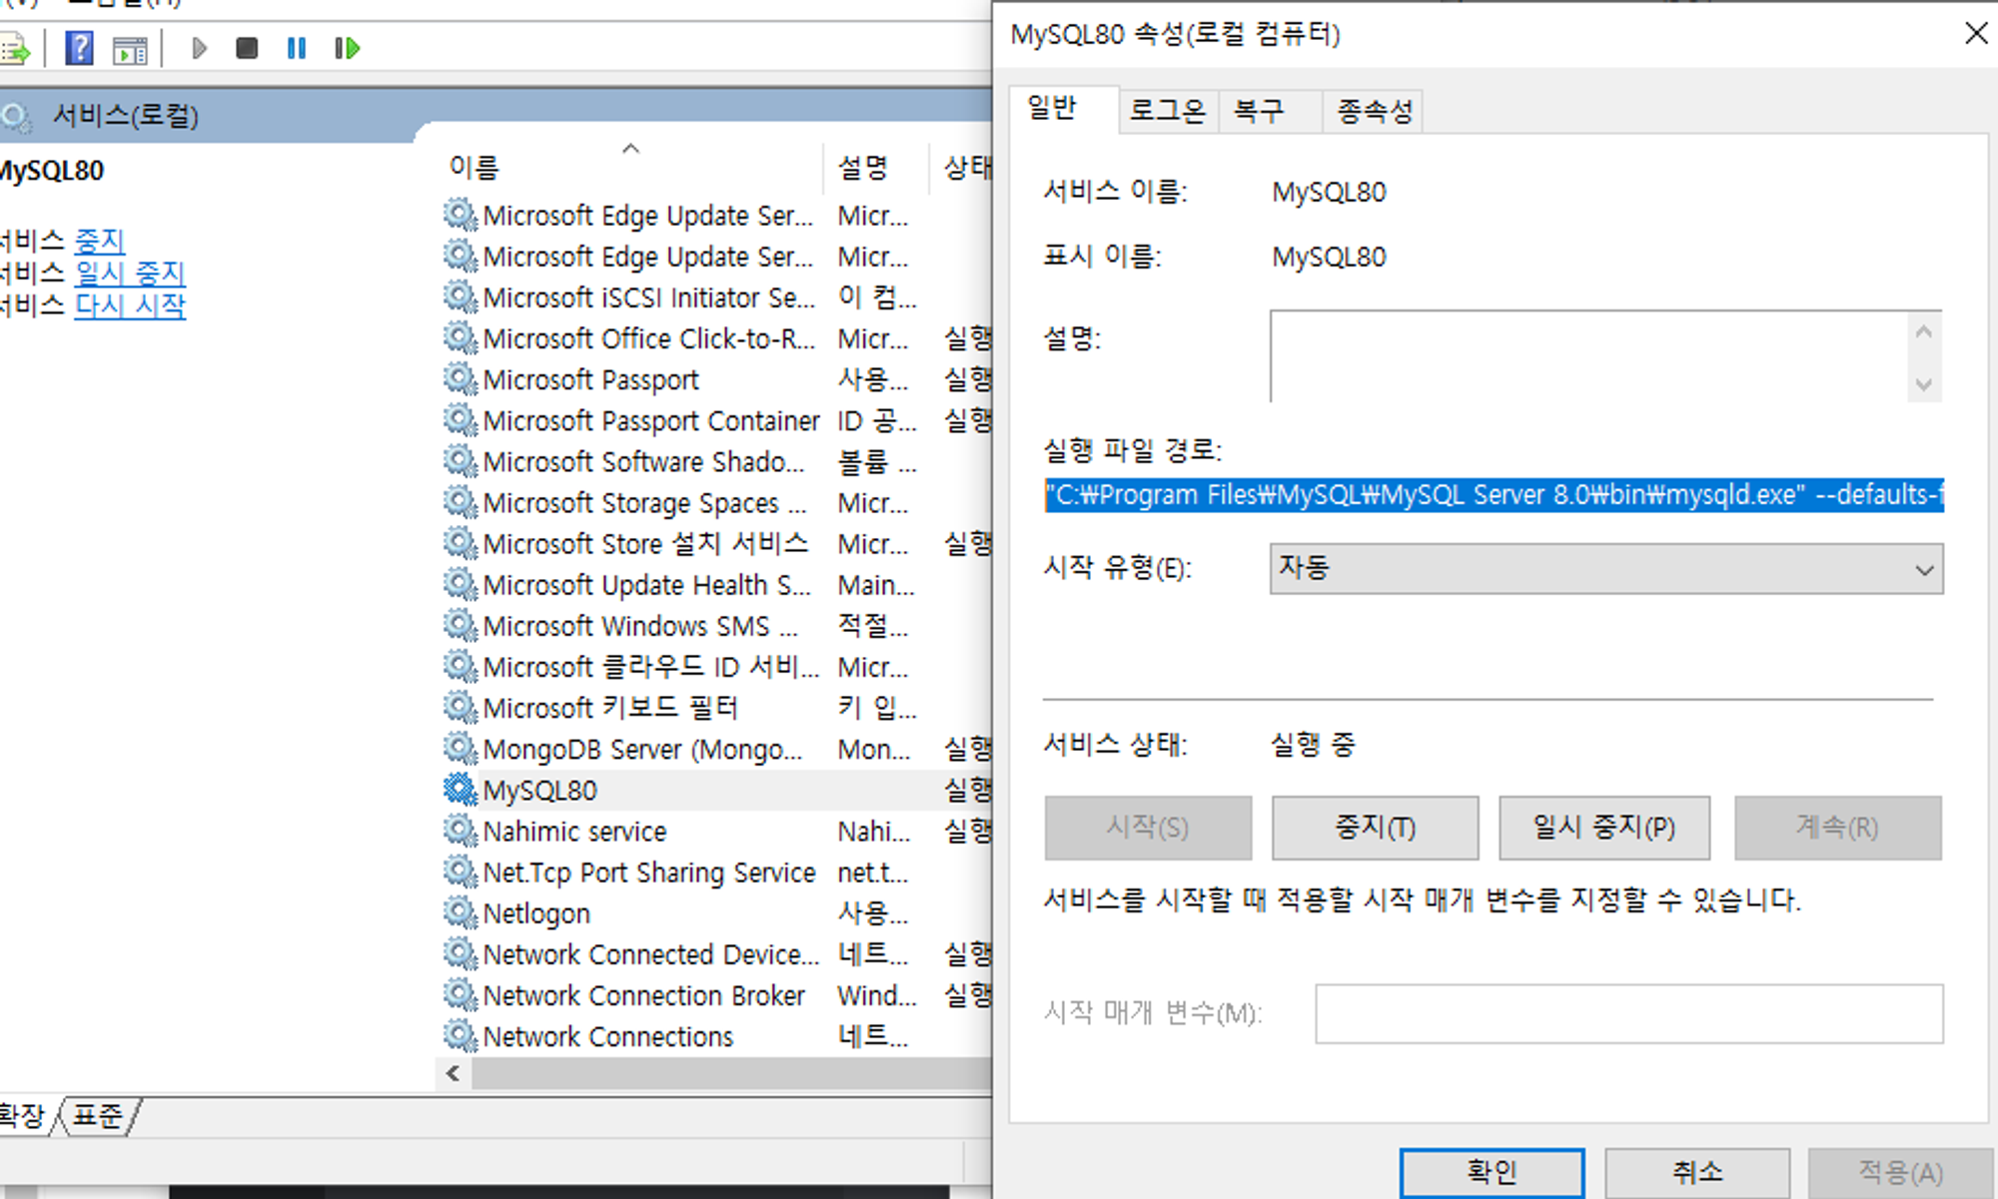Switch to the 로그온 tab
The image size is (1998, 1199).
pyautogui.click(x=1166, y=111)
